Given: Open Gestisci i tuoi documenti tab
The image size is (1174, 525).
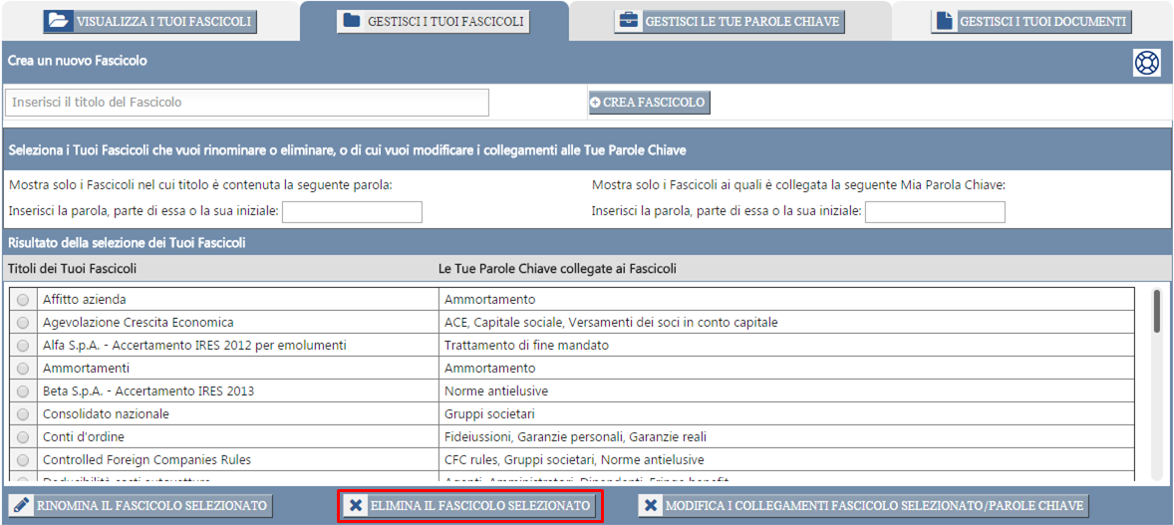Looking at the screenshot, I should pyautogui.click(x=1030, y=21).
